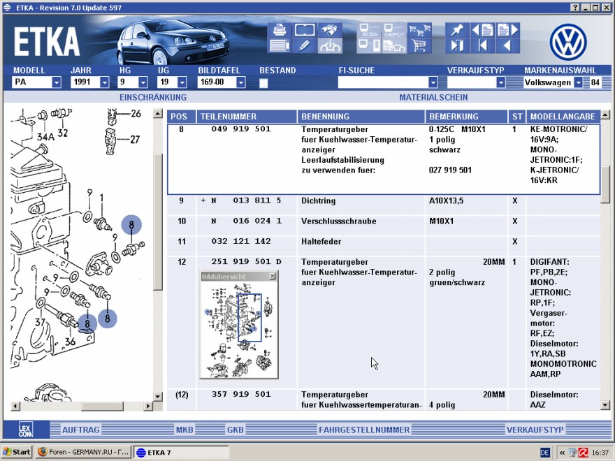Click AUFTRAG in the bottom bar
Viewport: 615px width, 461px height.
tap(81, 430)
